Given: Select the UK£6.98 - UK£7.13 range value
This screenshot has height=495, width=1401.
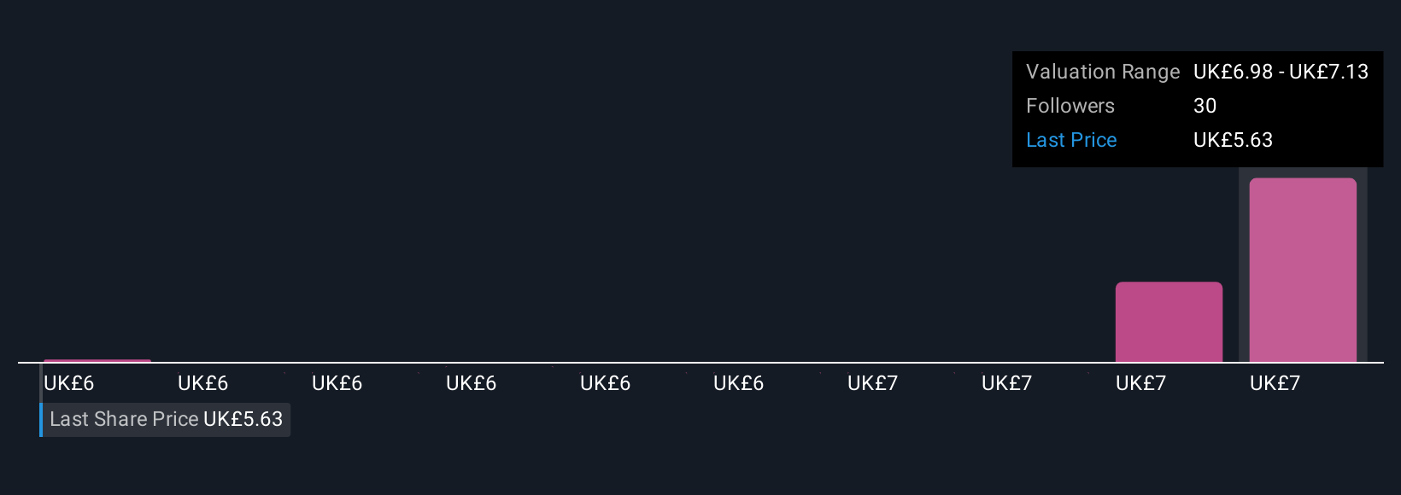Looking at the screenshot, I should (x=1281, y=72).
